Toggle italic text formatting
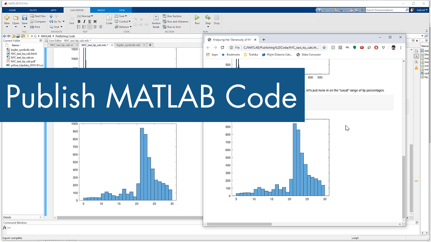The height and width of the screenshot is (242, 431). tap(84, 21)
